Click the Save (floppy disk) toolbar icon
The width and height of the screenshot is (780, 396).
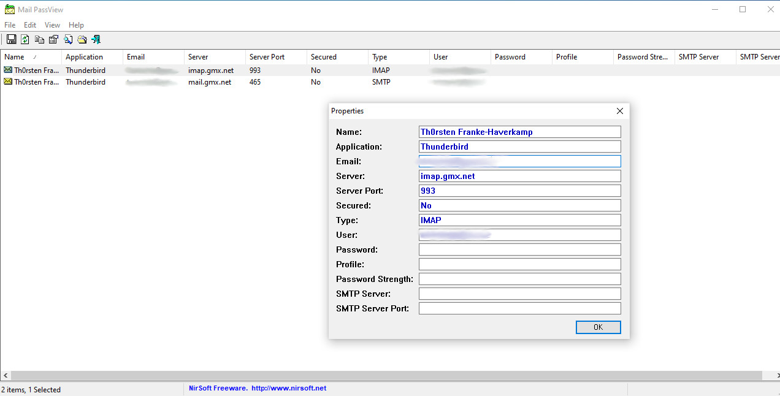(11, 40)
